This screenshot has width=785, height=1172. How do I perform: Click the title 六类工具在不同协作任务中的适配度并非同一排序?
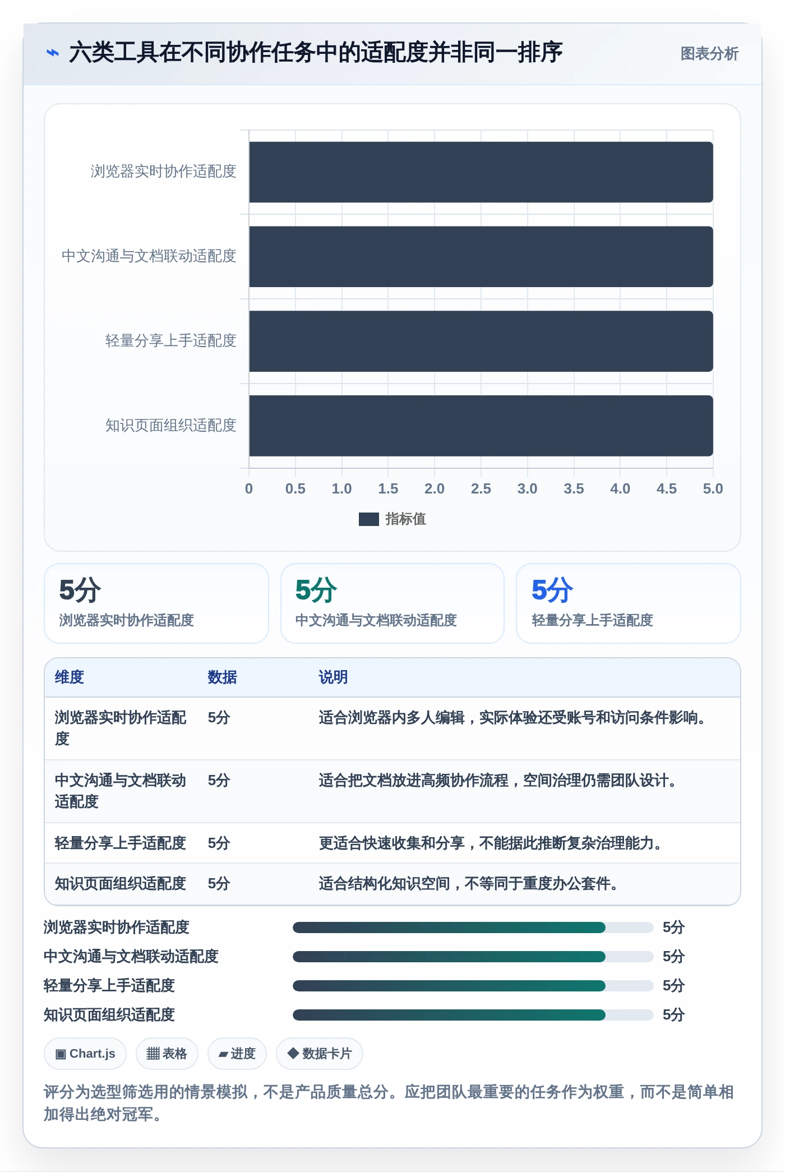click(316, 53)
